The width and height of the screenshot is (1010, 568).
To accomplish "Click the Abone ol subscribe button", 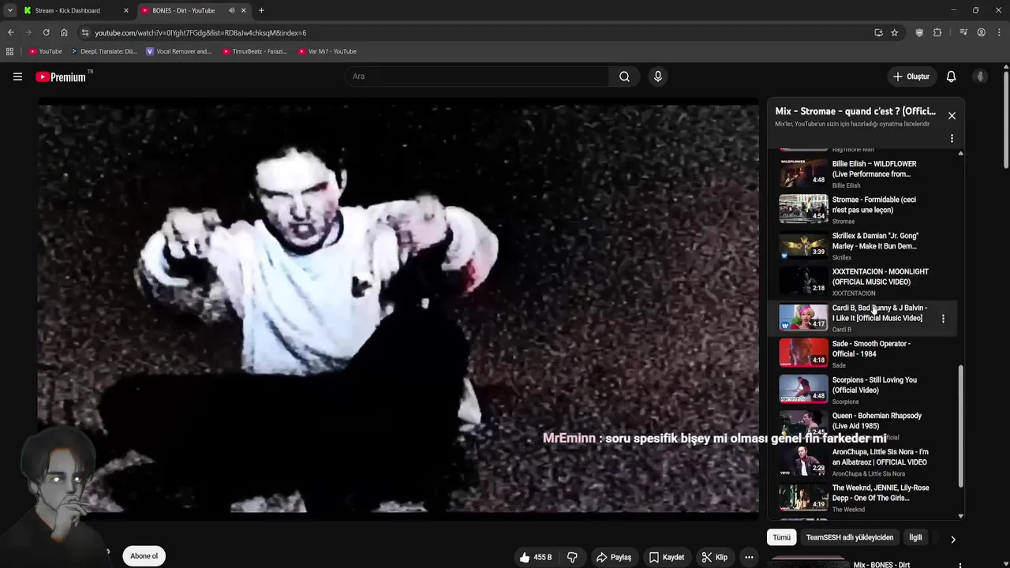I will click(x=144, y=556).
